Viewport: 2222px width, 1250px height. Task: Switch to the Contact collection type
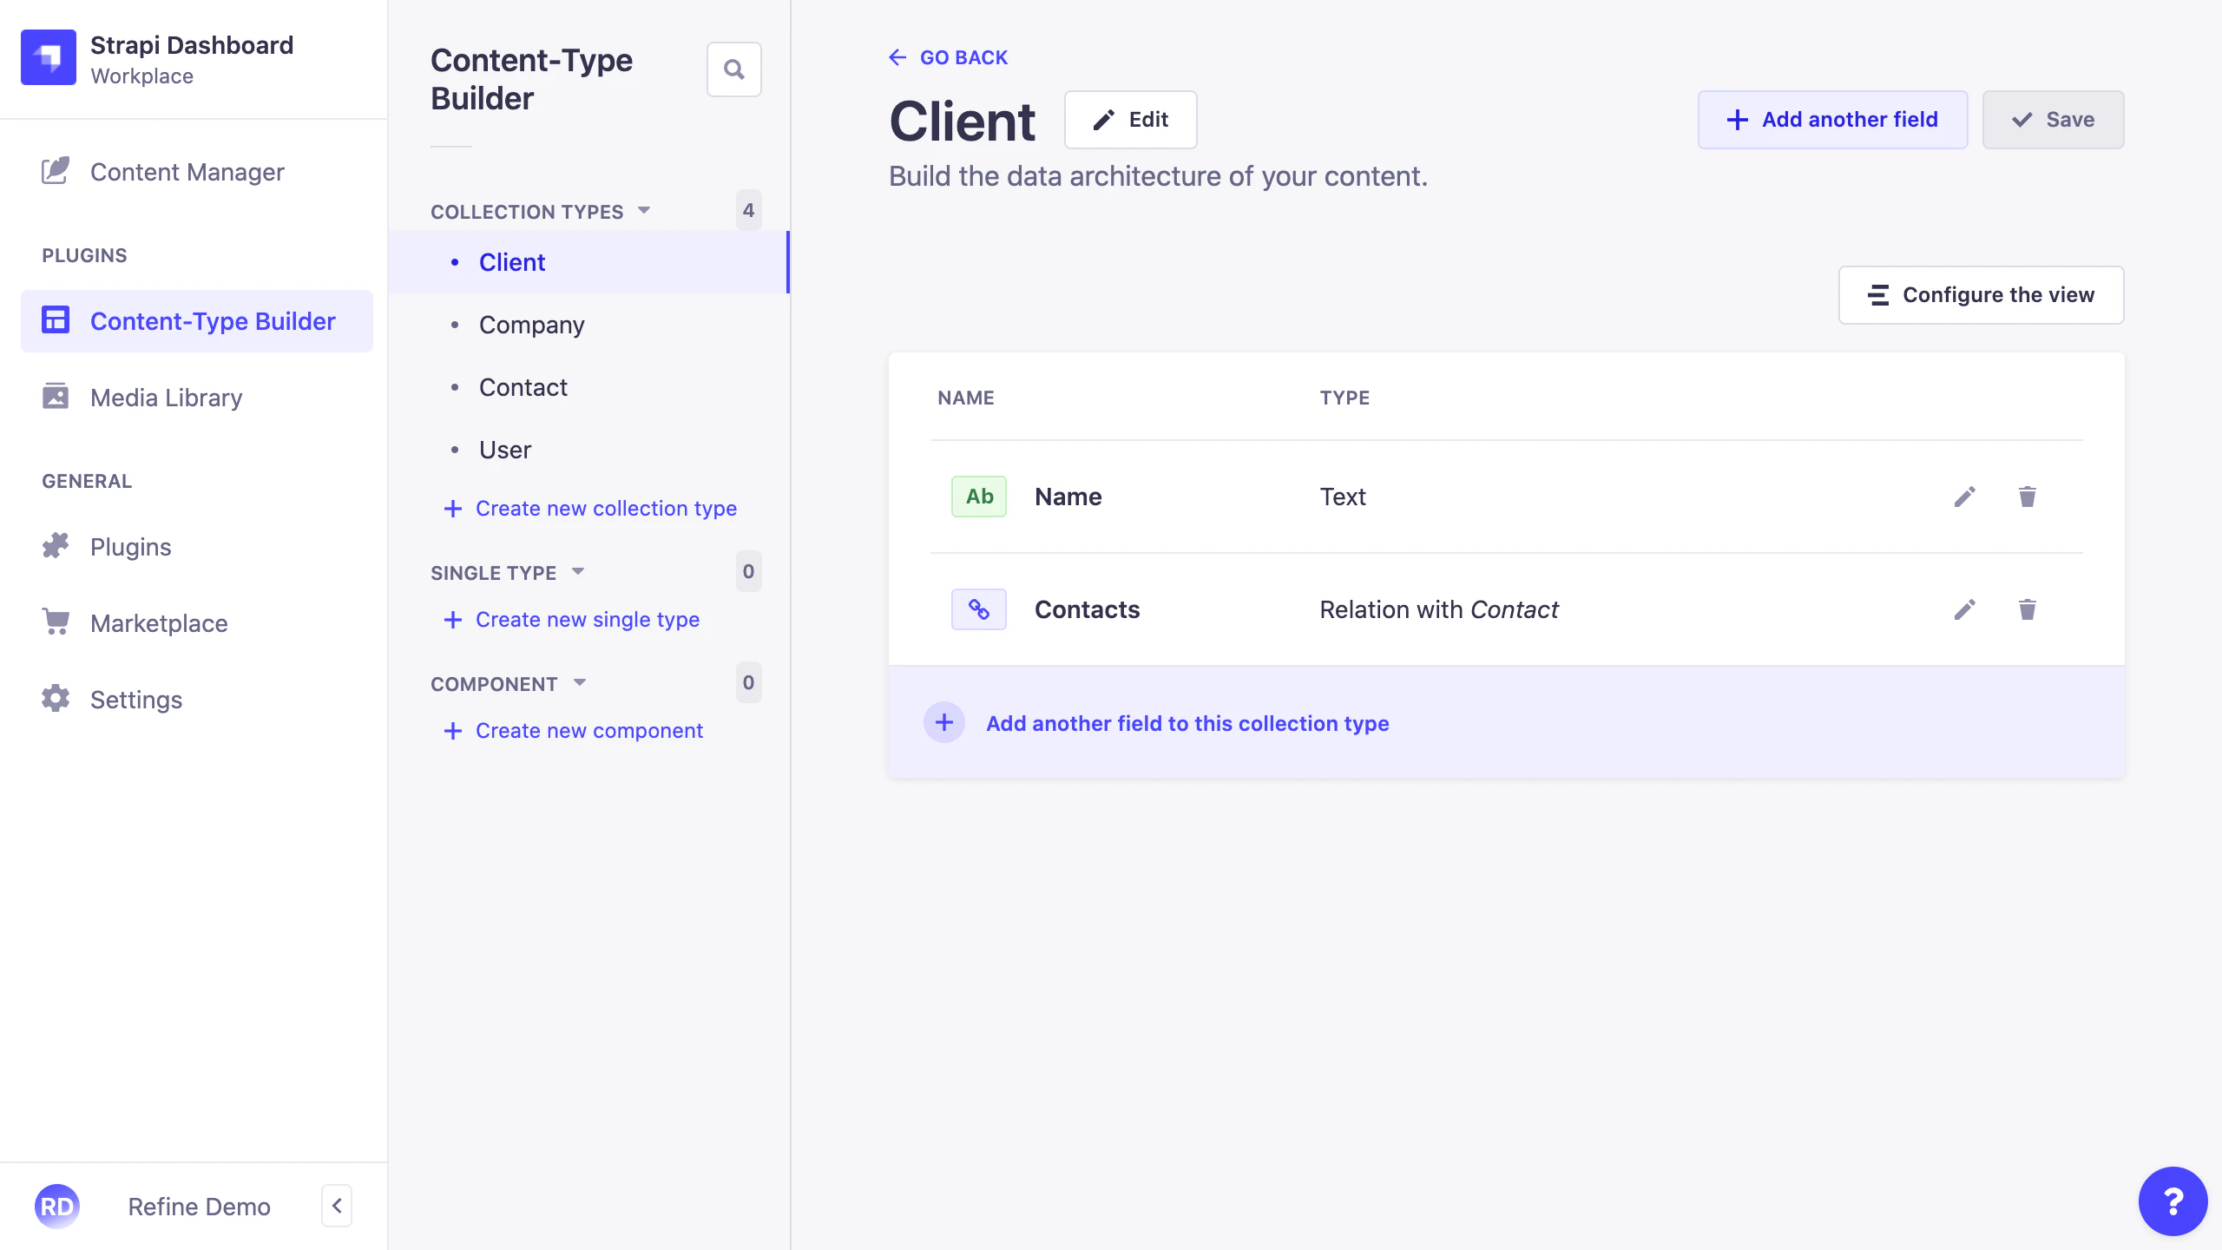pyautogui.click(x=523, y=387)
